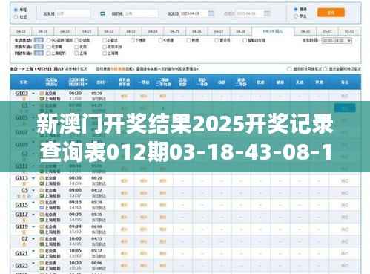Viewport: 370px width, 274px height.
Task: Click departure time 10:00 in G7 row
Action: click(x=75, y=239)
